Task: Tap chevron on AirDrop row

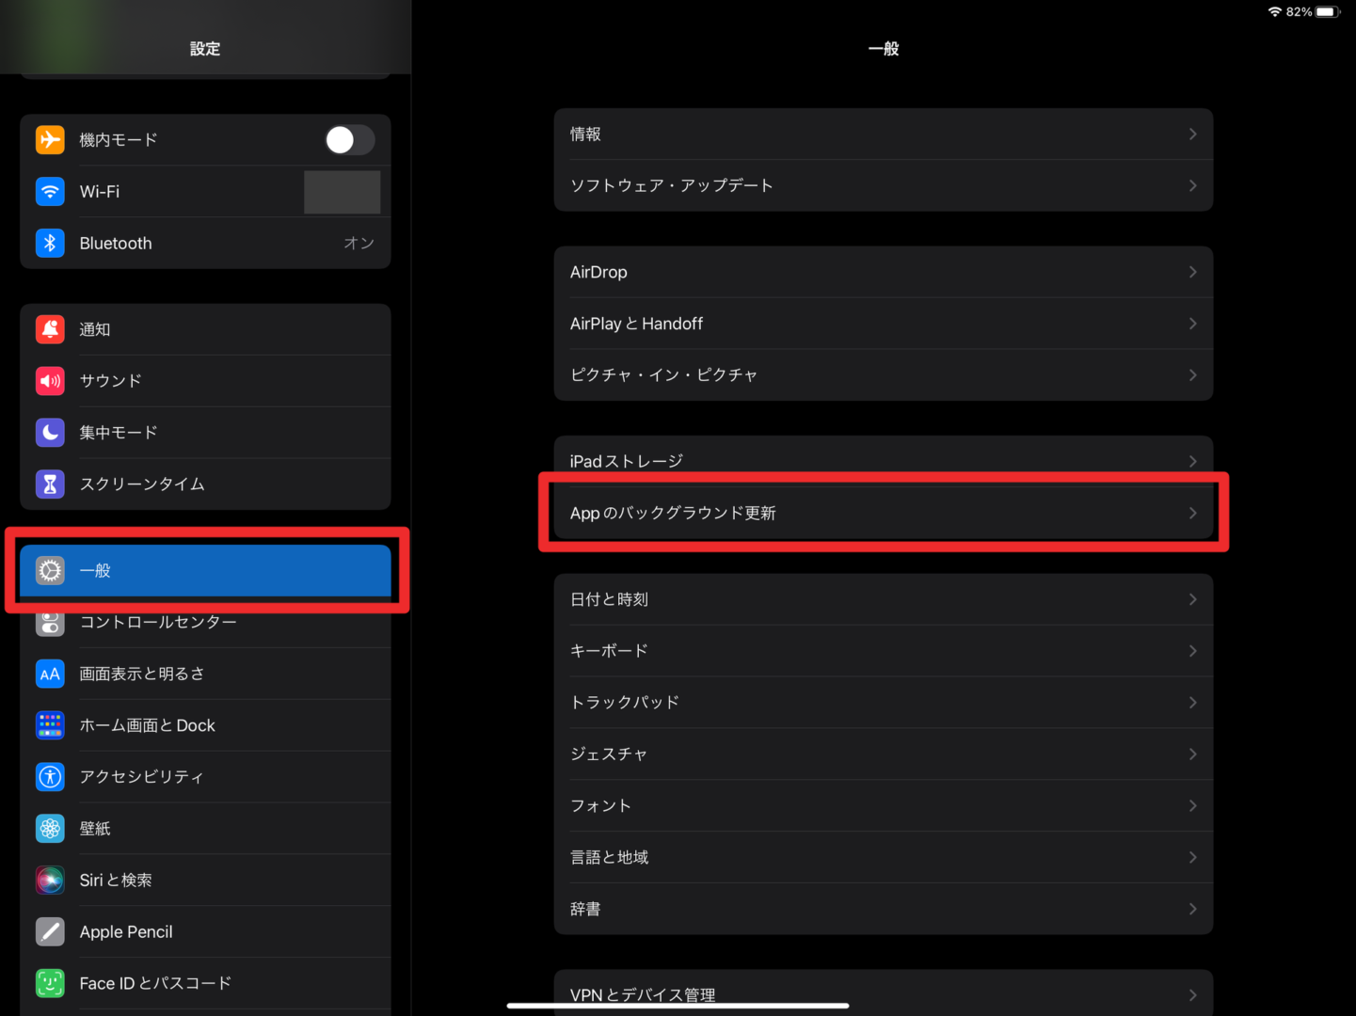Action: pos(1192,272)
